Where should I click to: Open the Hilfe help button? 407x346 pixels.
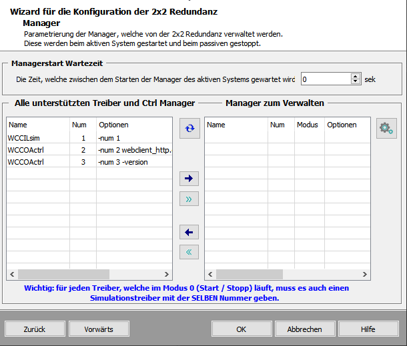(368, 329)
